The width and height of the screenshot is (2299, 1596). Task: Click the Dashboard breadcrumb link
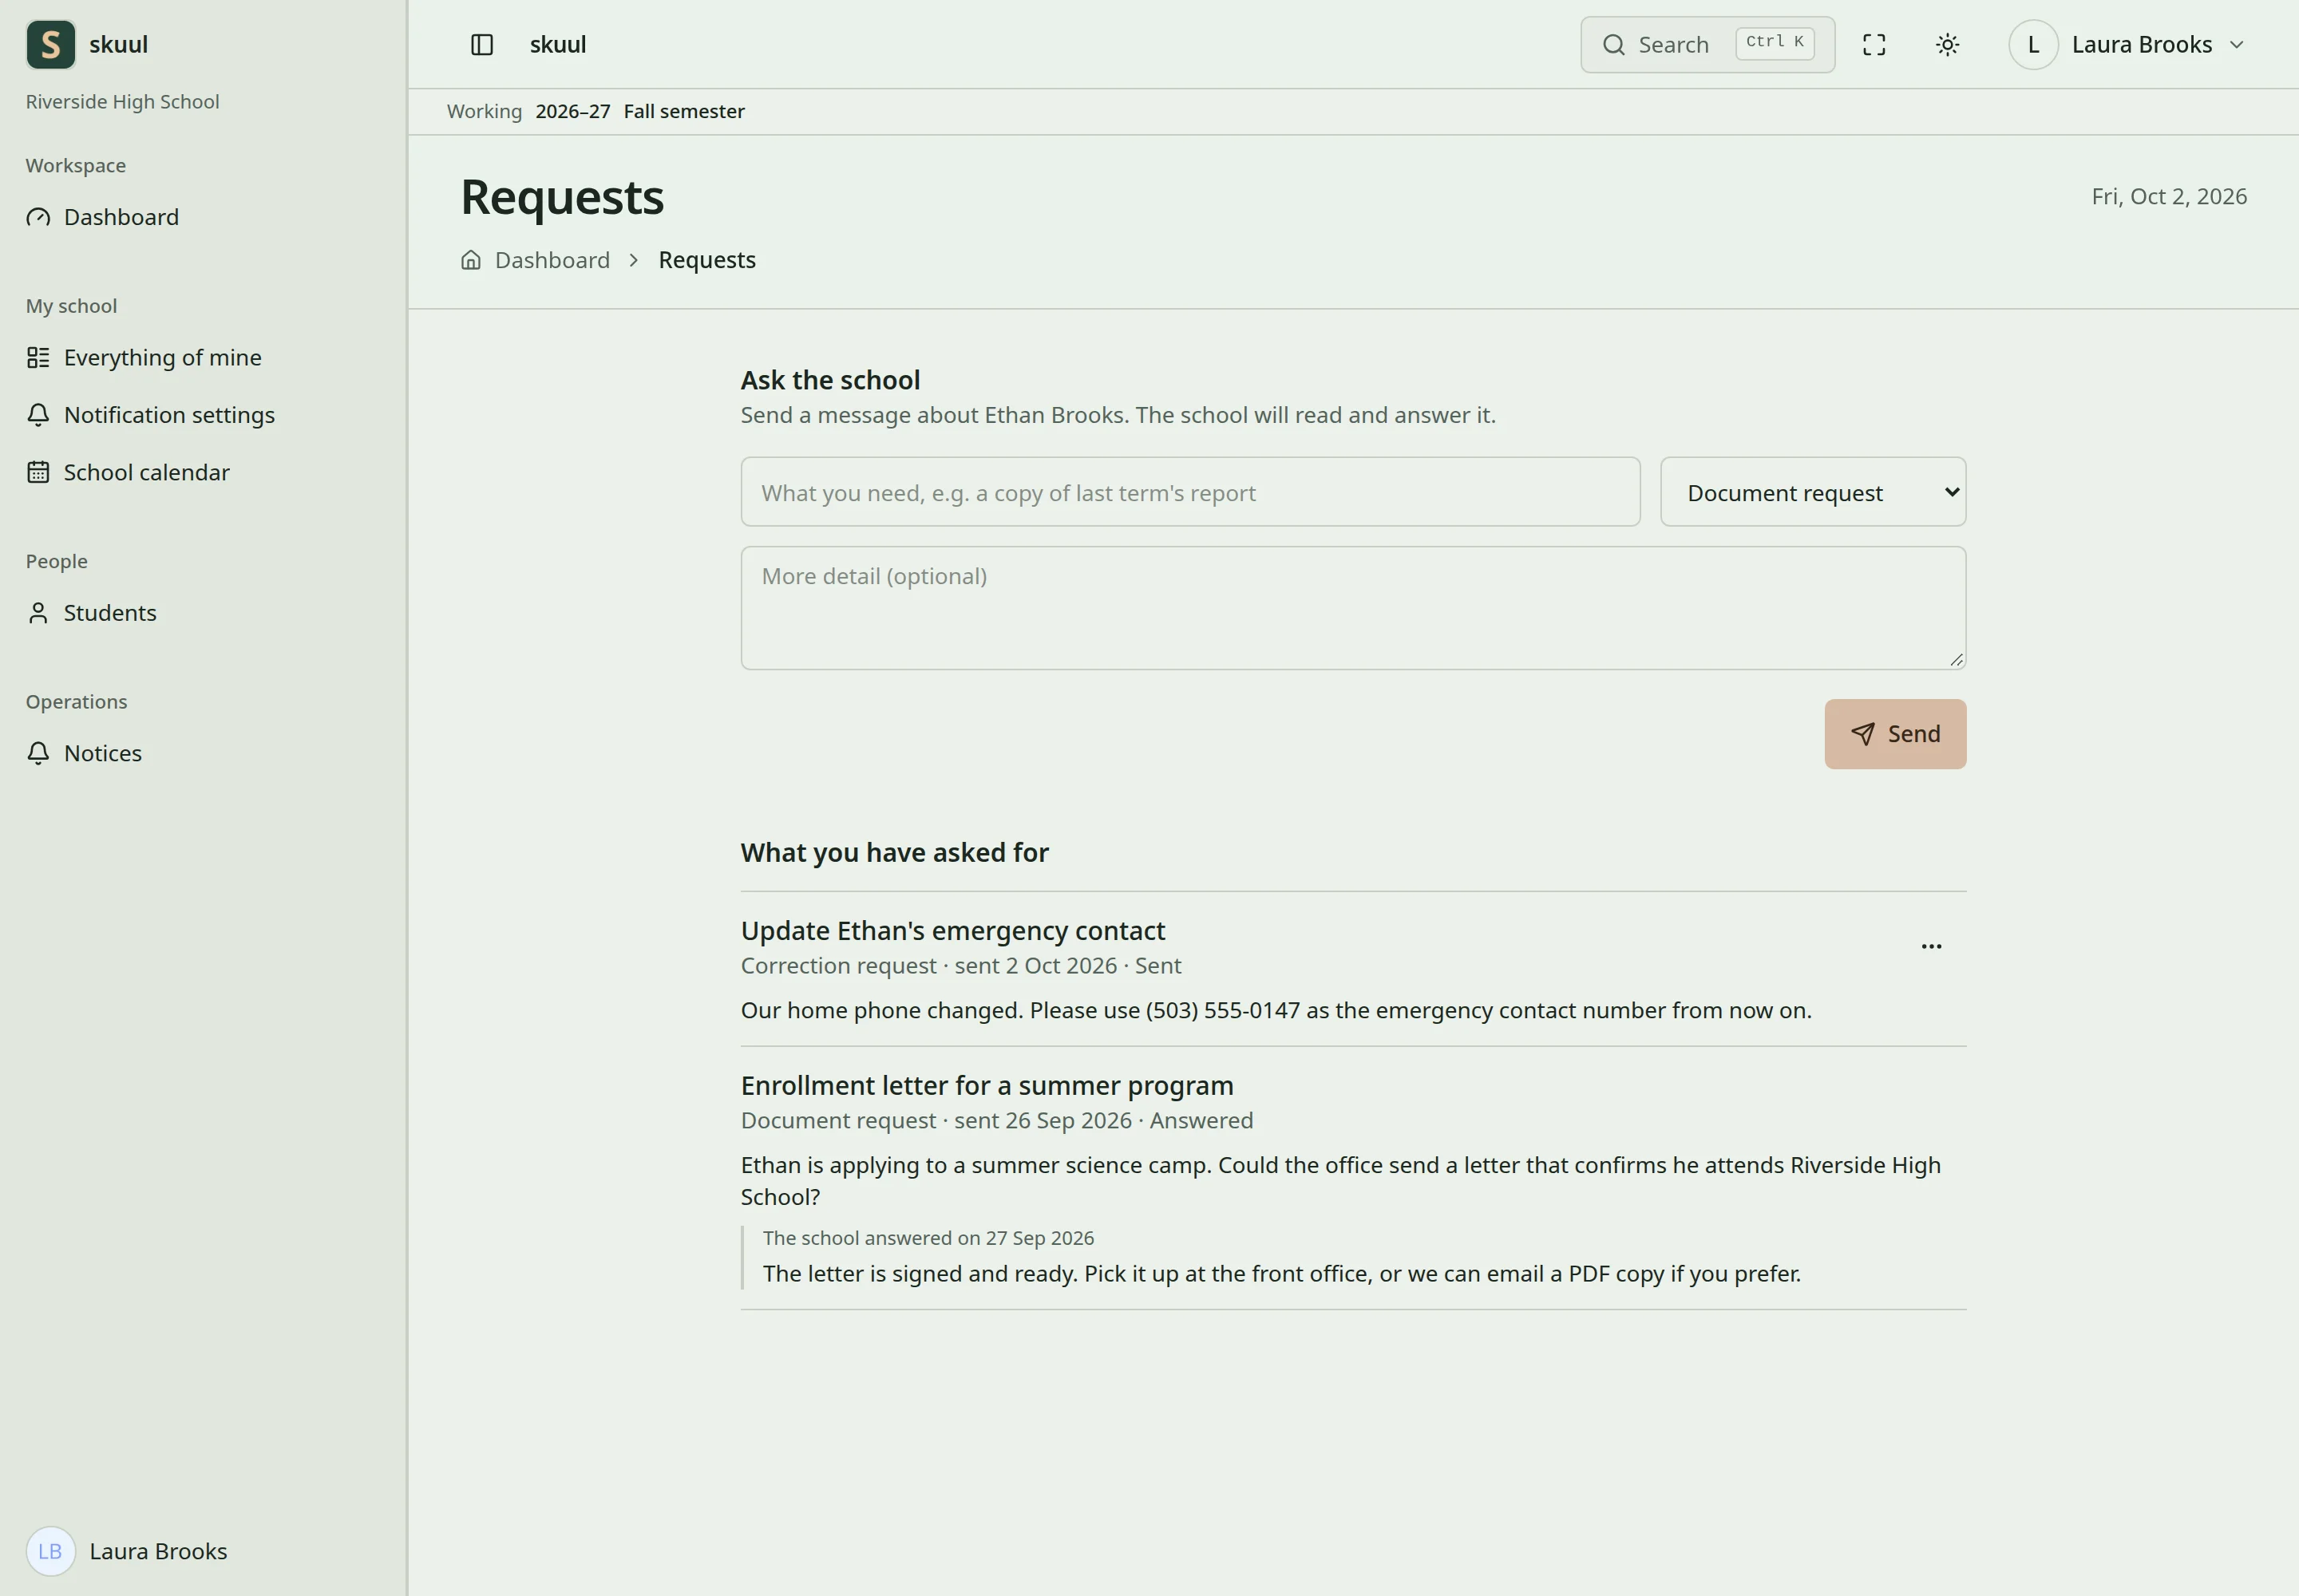point(552,260)
